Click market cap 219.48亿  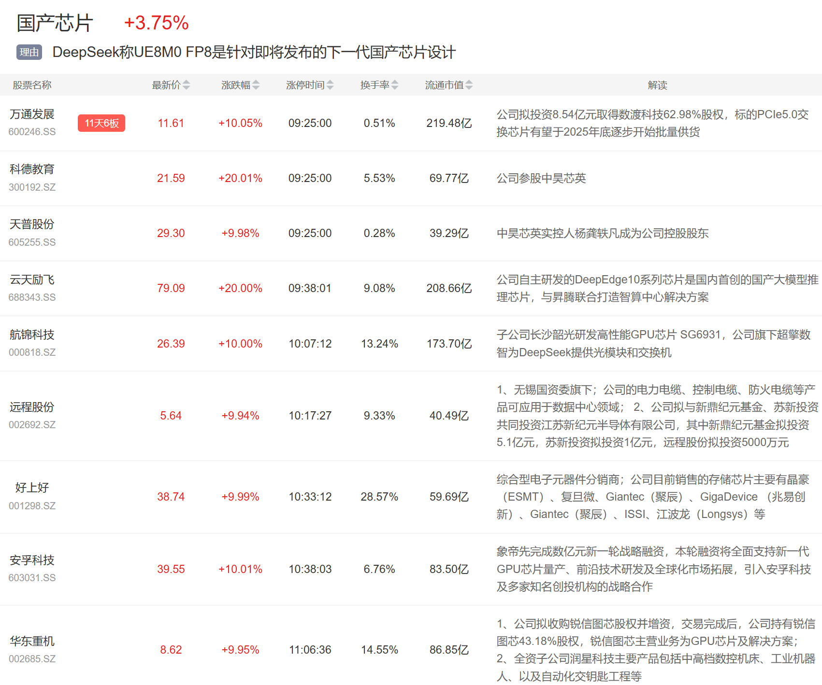[x=449, y=123]
